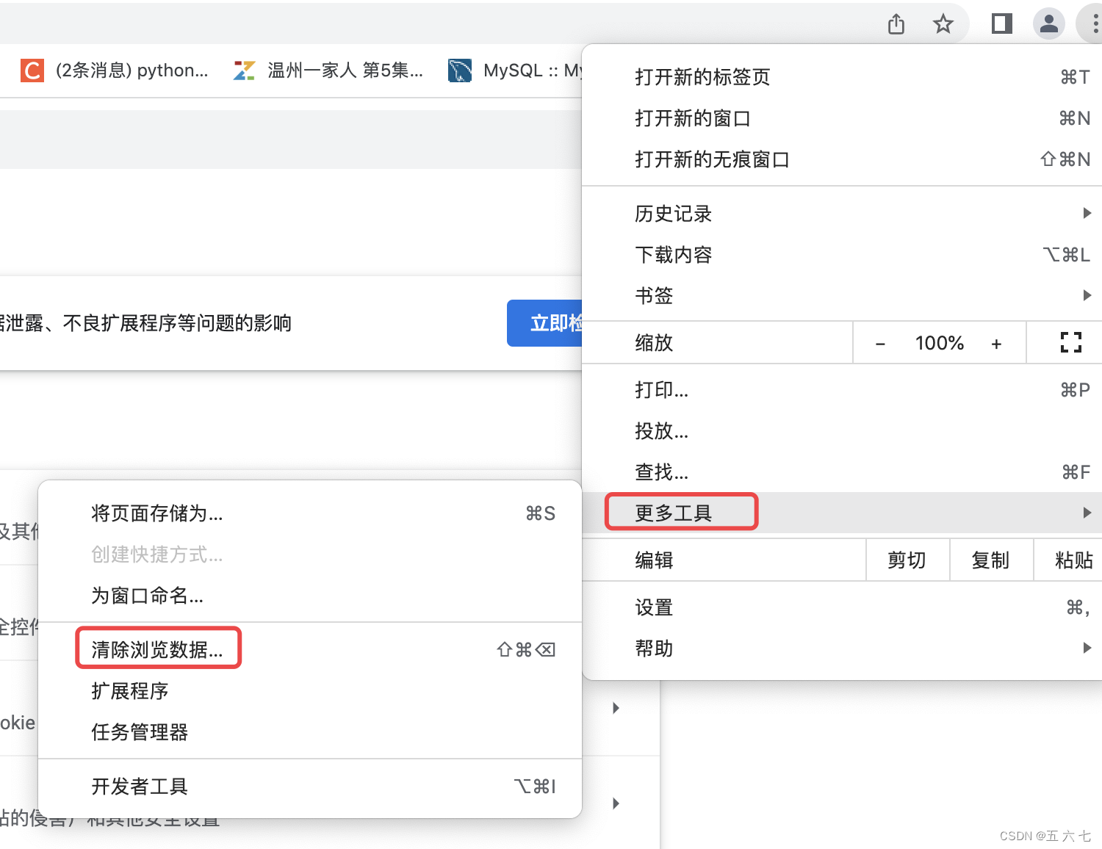Choose 查找... from menu
The height and width of the screenshot is (849, 1102).
tap(842, 472)
